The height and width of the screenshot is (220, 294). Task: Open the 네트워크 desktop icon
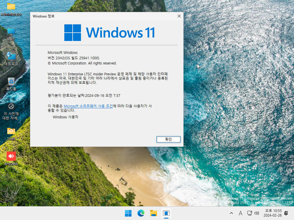[11, 59]
